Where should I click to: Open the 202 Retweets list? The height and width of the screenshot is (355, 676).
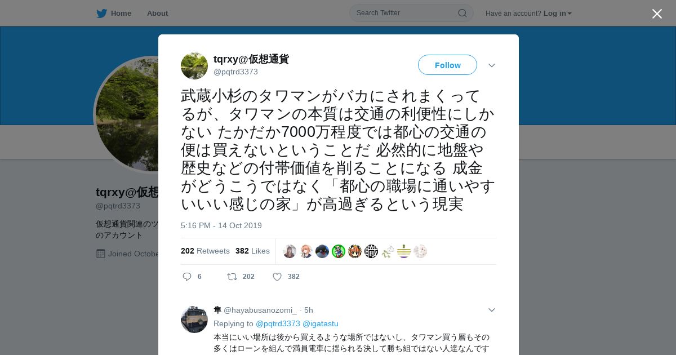tap(205, 251)
